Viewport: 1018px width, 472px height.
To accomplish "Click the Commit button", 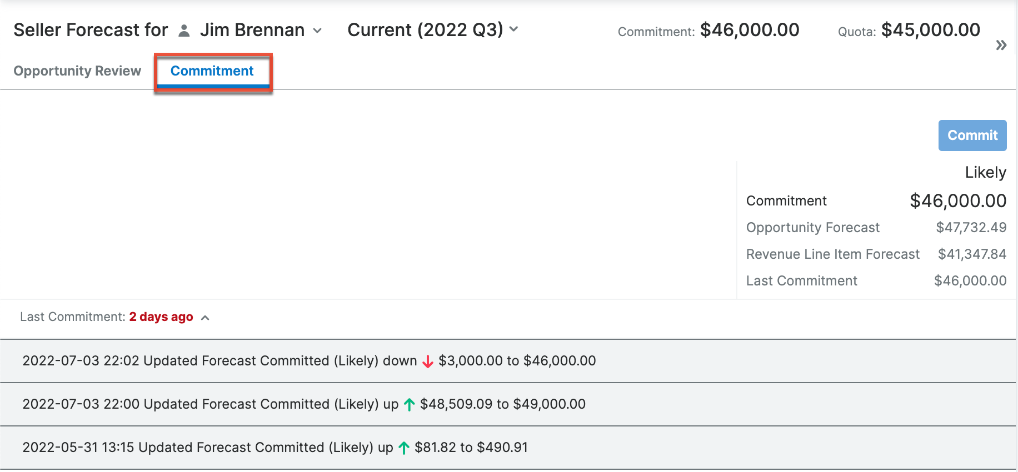I will pyautogui.click(x=972, y=135).
